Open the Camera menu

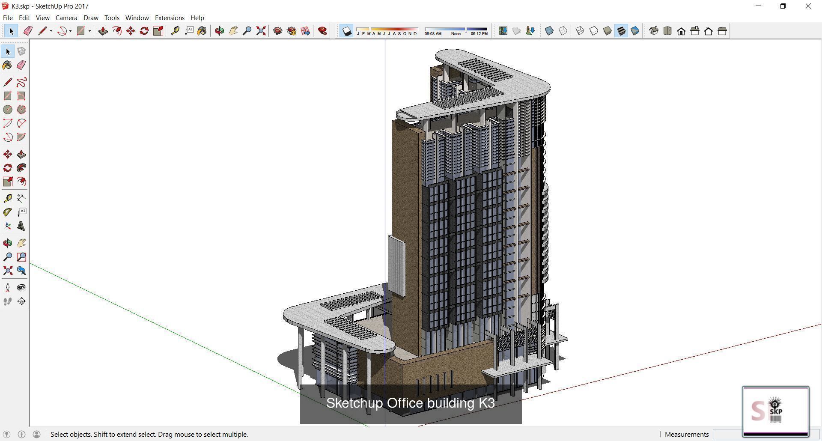coord(66,18)
